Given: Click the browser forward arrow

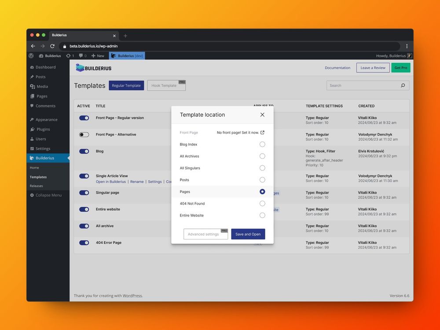Looking at the screenshot, I should (x=43, y=46).
